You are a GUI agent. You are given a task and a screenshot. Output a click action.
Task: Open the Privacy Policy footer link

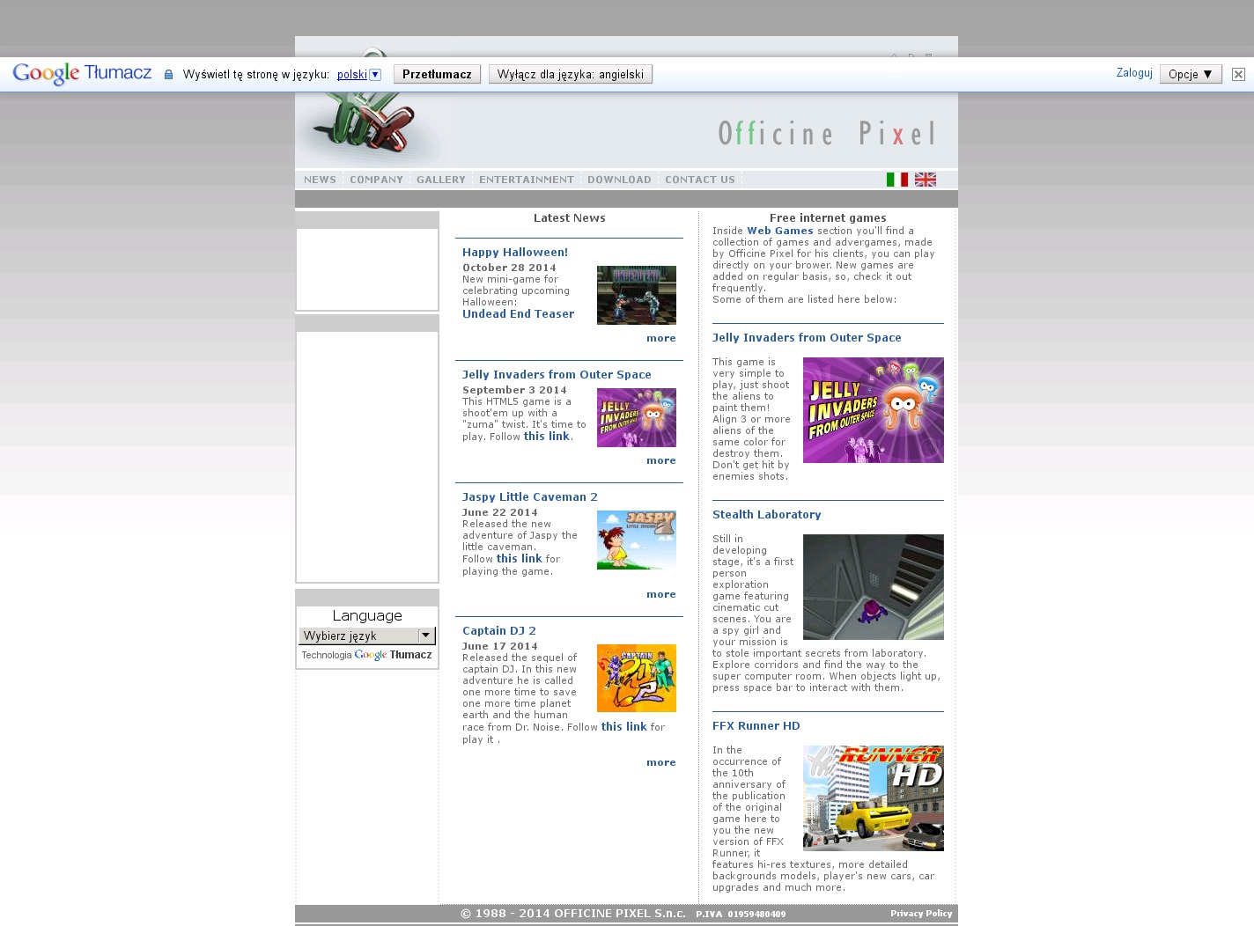[x=920, y=914]
